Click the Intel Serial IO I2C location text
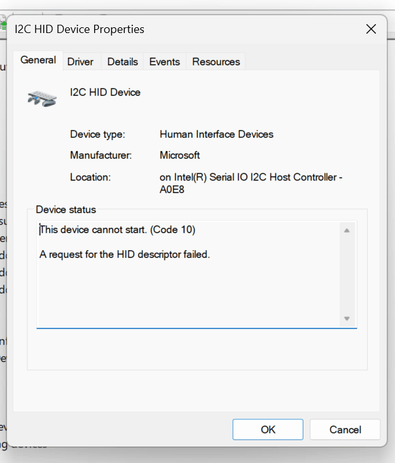The width and height of the screenshot is (395, 463). (x=251, y=183)
